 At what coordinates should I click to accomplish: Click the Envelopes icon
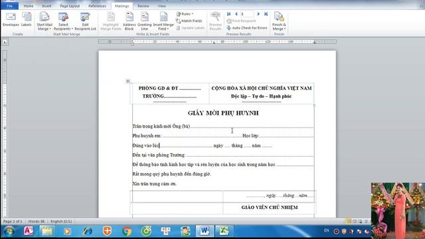coord(11,19)
